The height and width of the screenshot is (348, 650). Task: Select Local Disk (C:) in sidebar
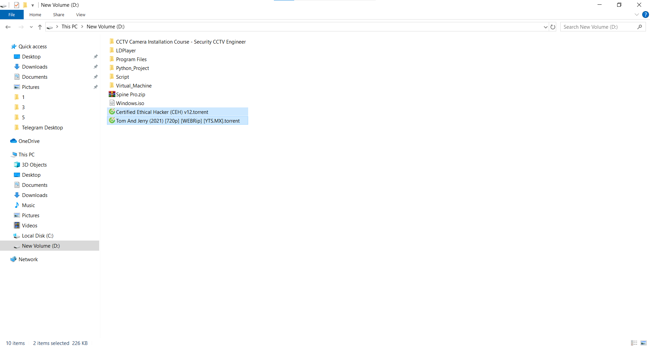point(38,236)
